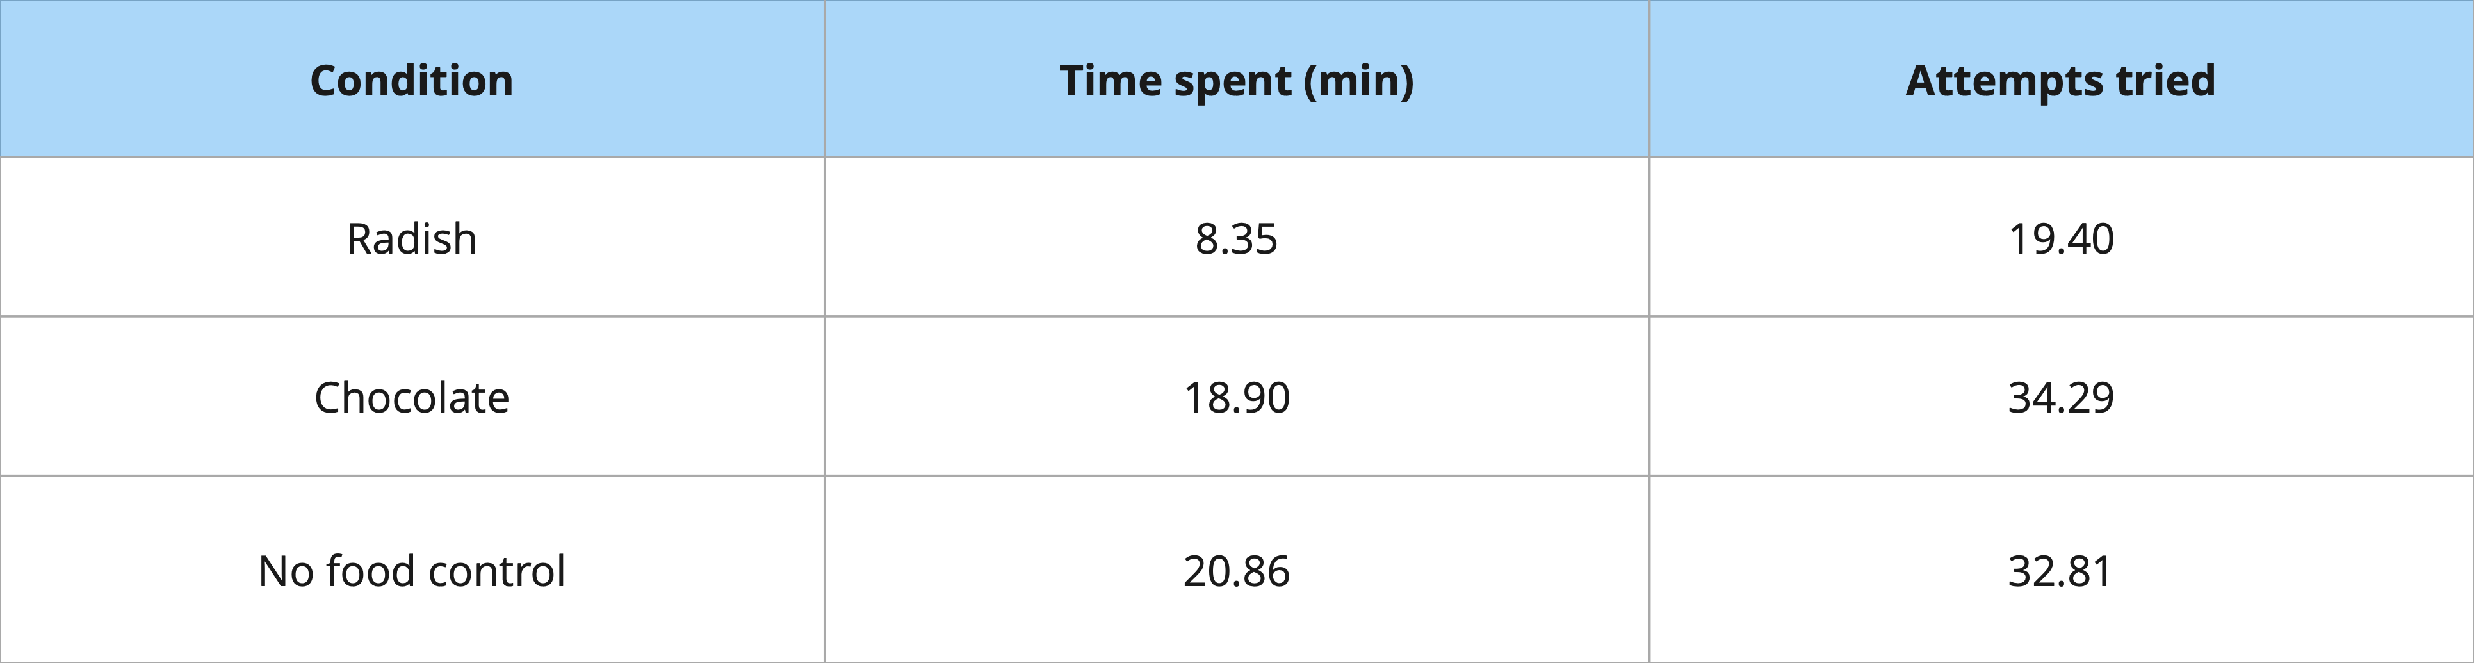This screenshot has width=2474, height=663.
Task: Select the 20.86 time spent cell
Action: pos(1236,571)
